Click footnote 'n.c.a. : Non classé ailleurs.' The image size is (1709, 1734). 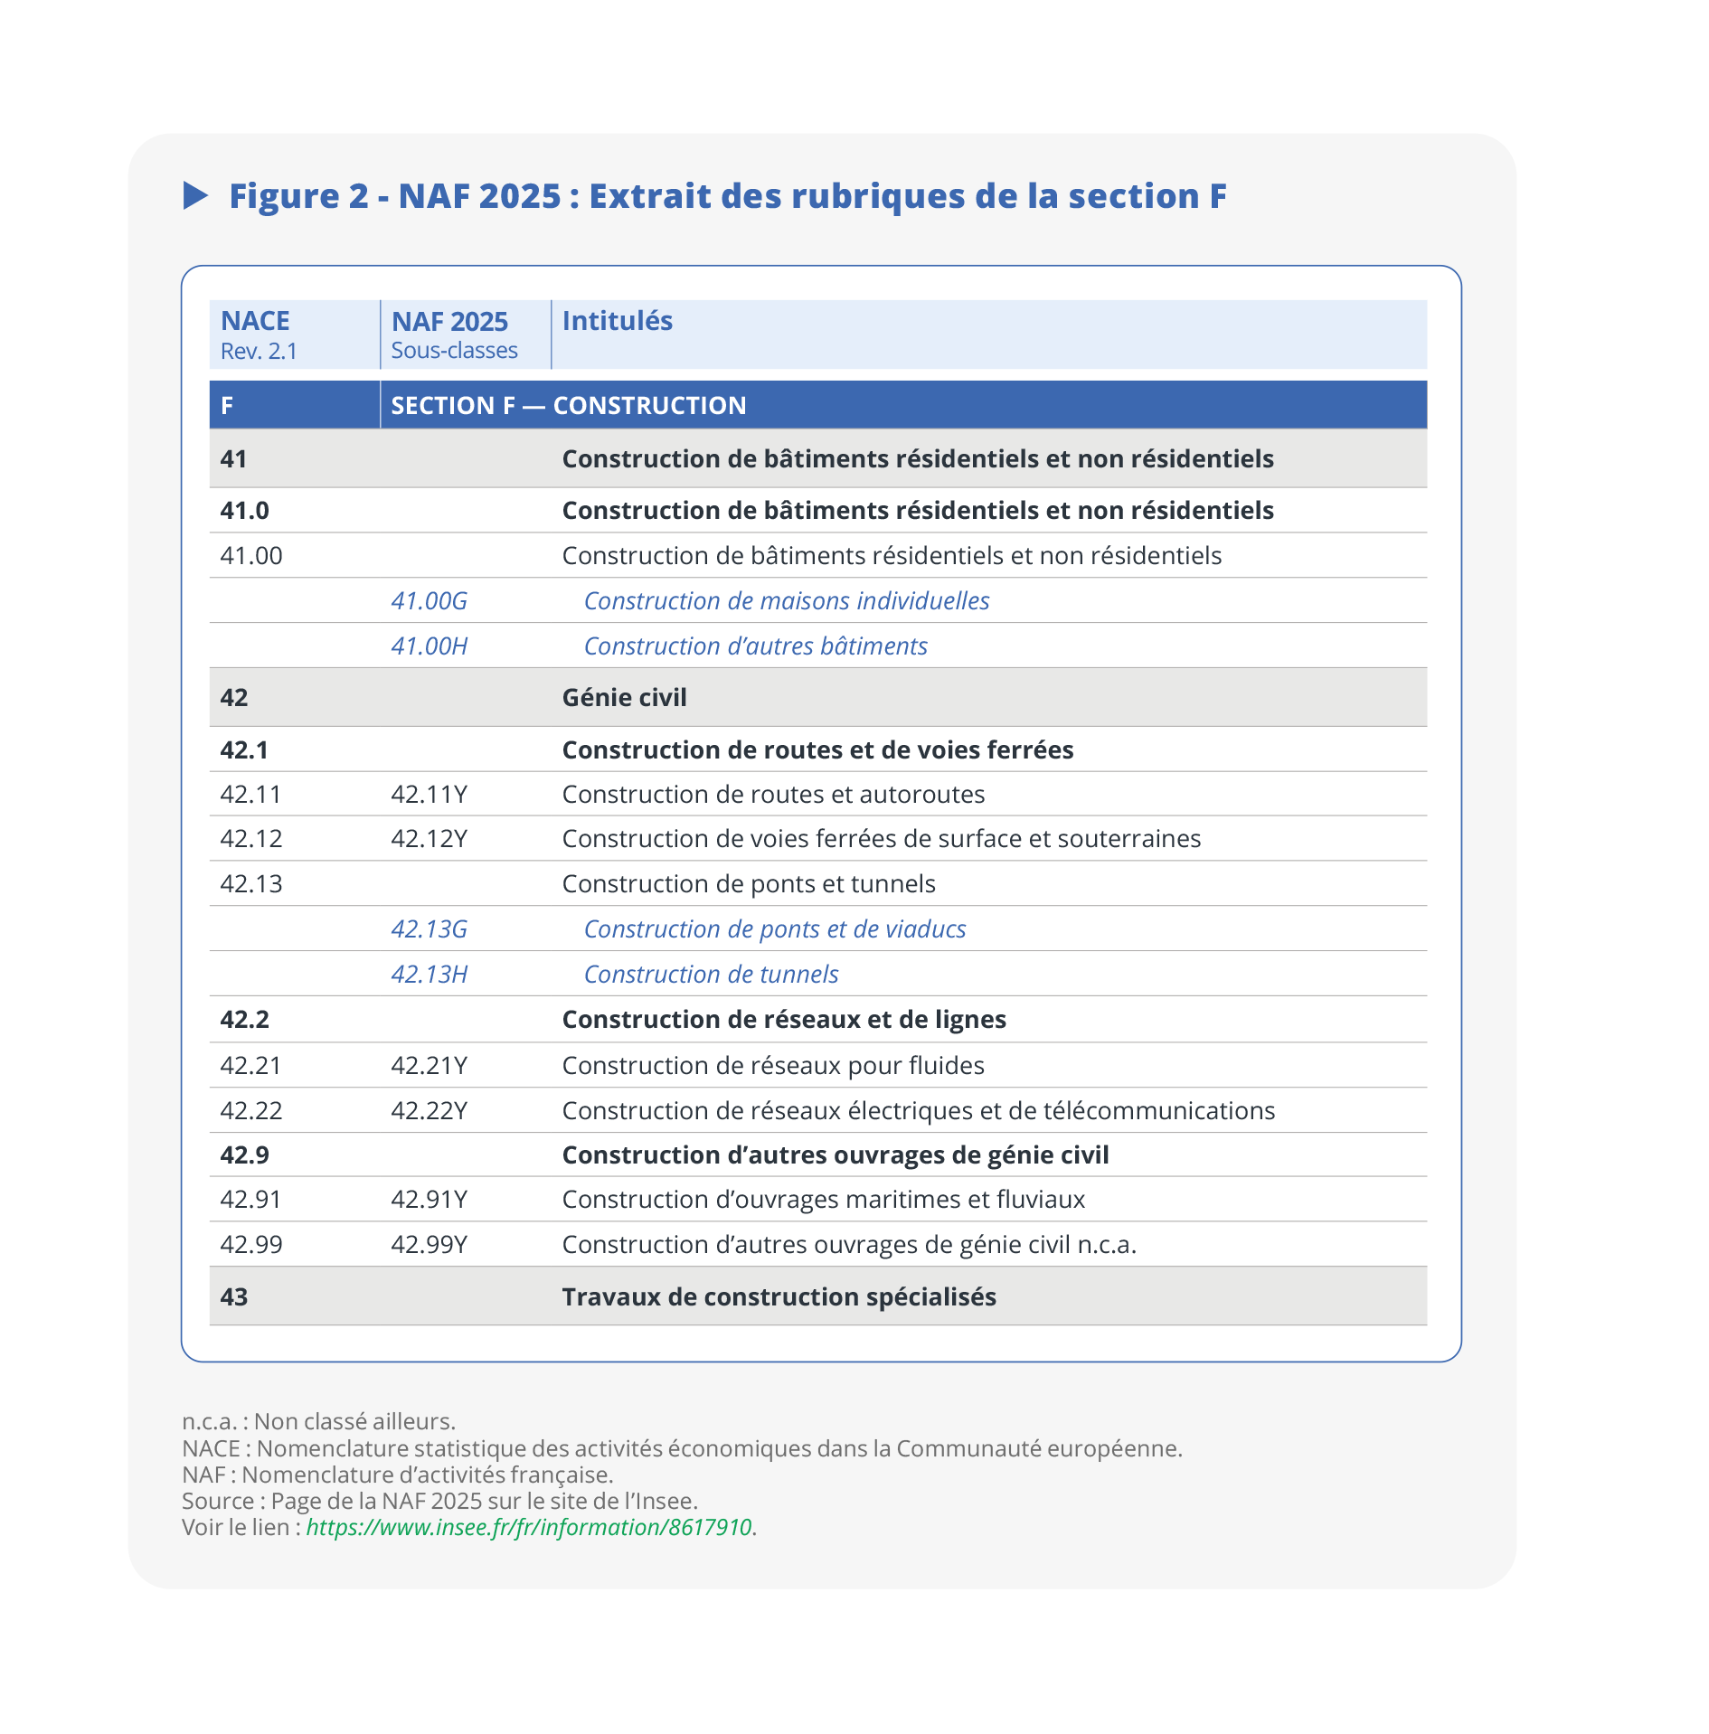coord(318,1421)
